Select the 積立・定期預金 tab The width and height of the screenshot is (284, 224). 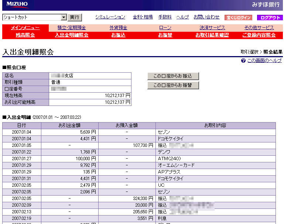click(72, 28)
